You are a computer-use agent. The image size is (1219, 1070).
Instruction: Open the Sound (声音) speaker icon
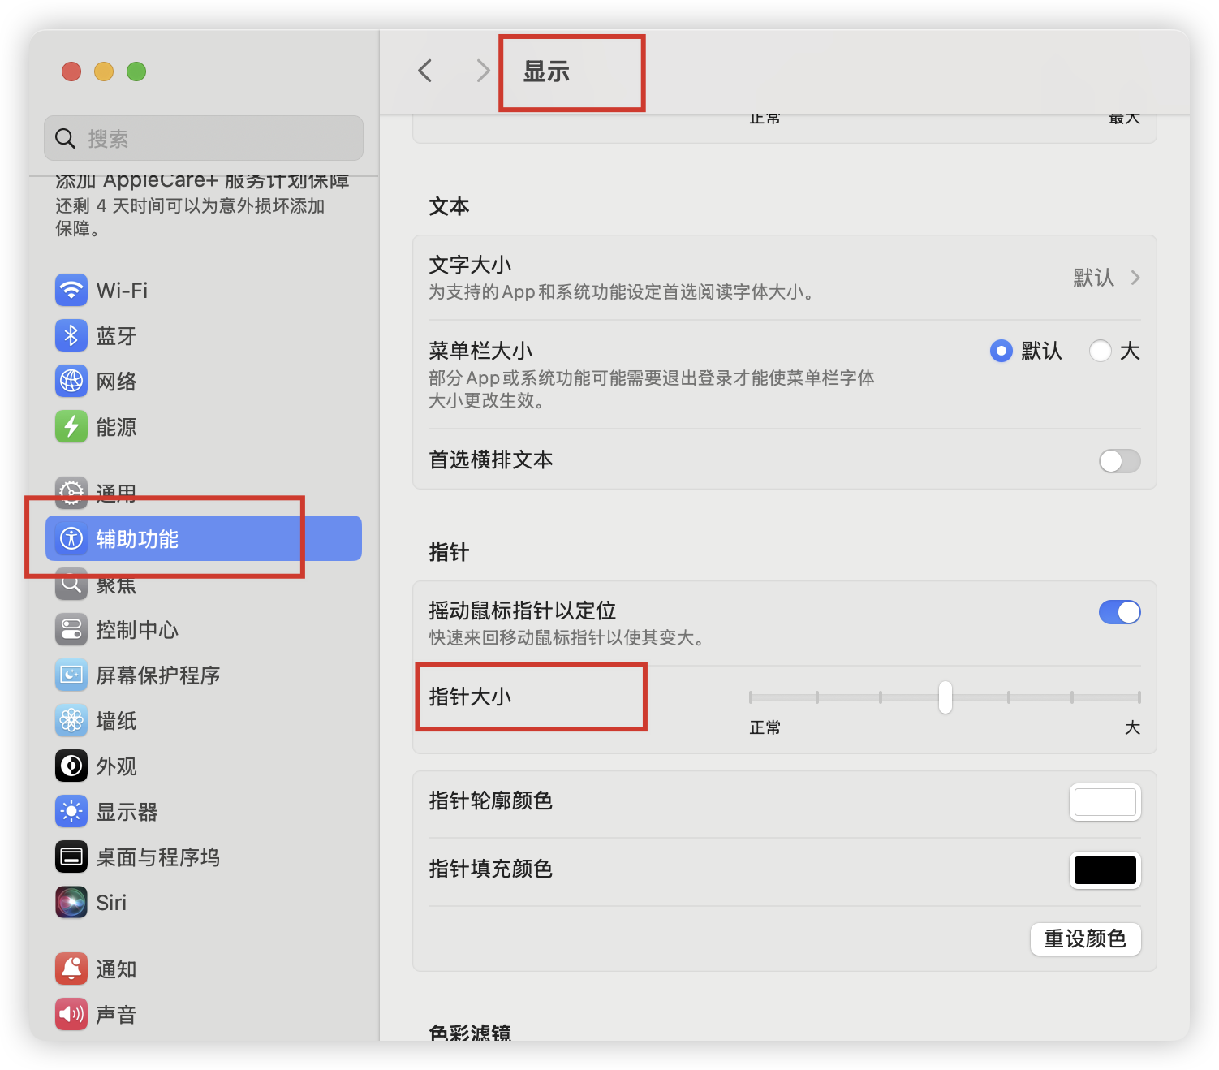click(71, 1015)
